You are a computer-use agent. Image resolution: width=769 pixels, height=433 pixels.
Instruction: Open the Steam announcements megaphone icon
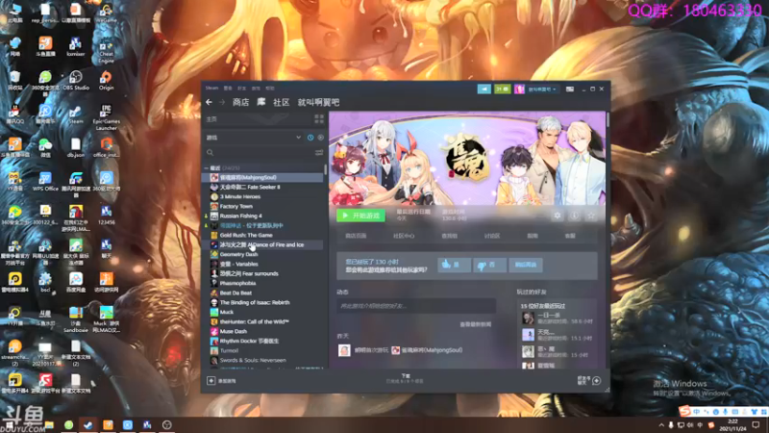click(x=484, y=89)
